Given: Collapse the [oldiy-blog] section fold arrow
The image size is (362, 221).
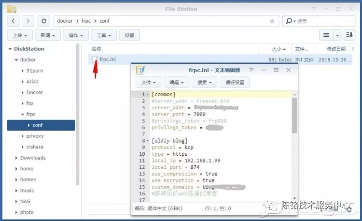Looking at the screenshot, I should pyautogui.click(x=148, y=141).
